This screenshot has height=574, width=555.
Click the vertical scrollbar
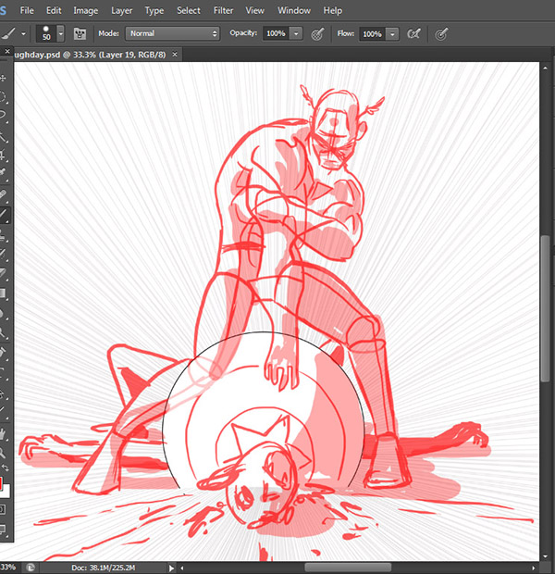(547, 306)
